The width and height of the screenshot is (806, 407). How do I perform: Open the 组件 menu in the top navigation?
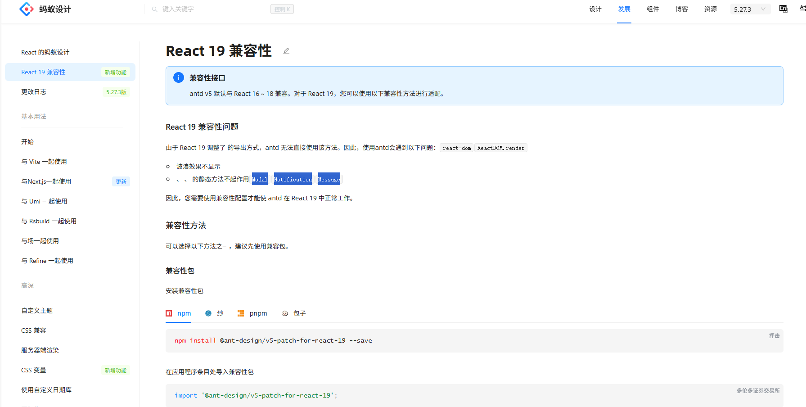pos(653,9)
